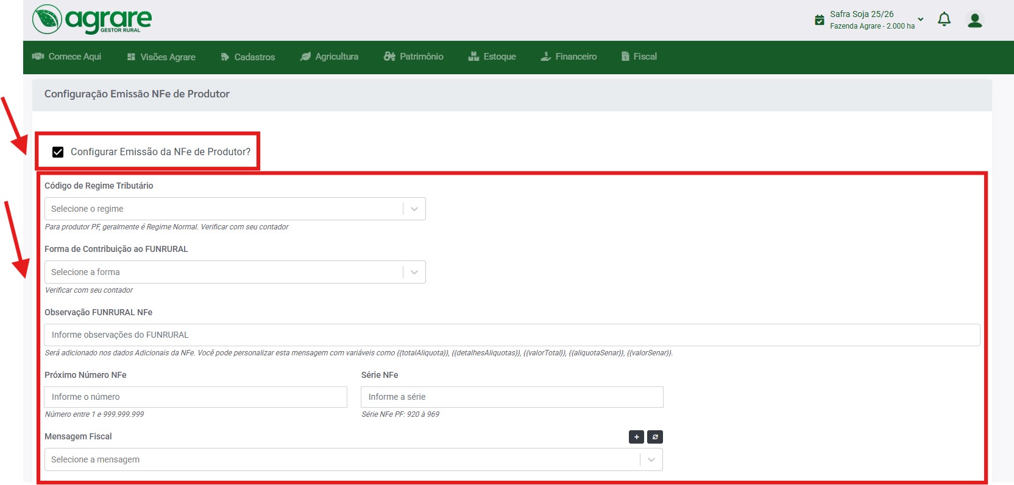The height and width of the screenshot is (485, 1014).
Task: Focus the Série NFe input
Action: 512,397
